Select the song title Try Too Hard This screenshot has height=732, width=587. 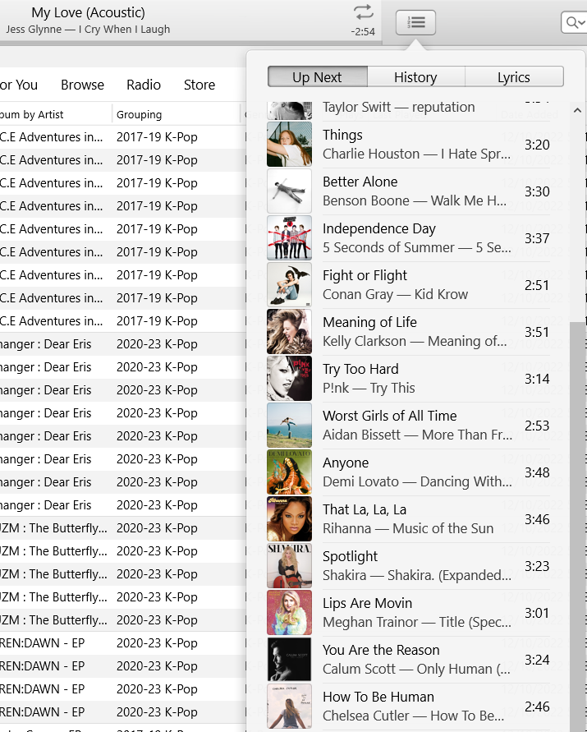click(360, 369)
